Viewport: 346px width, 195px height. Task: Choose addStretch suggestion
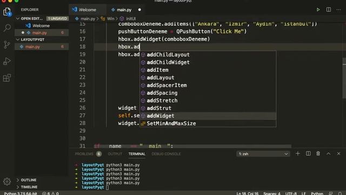(x=208, y=100)
